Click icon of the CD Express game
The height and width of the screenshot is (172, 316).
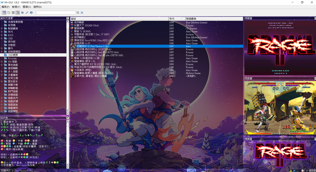[72, 28]
